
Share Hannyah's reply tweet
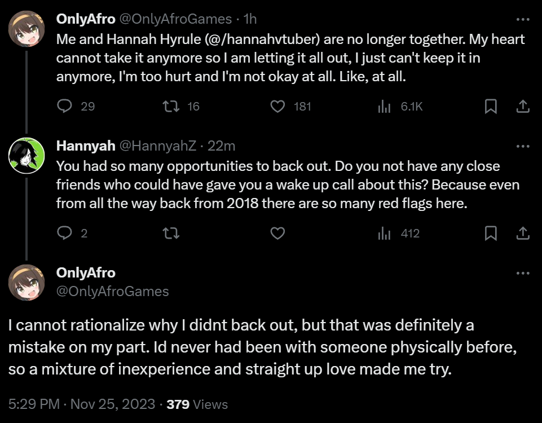point(523,233)
